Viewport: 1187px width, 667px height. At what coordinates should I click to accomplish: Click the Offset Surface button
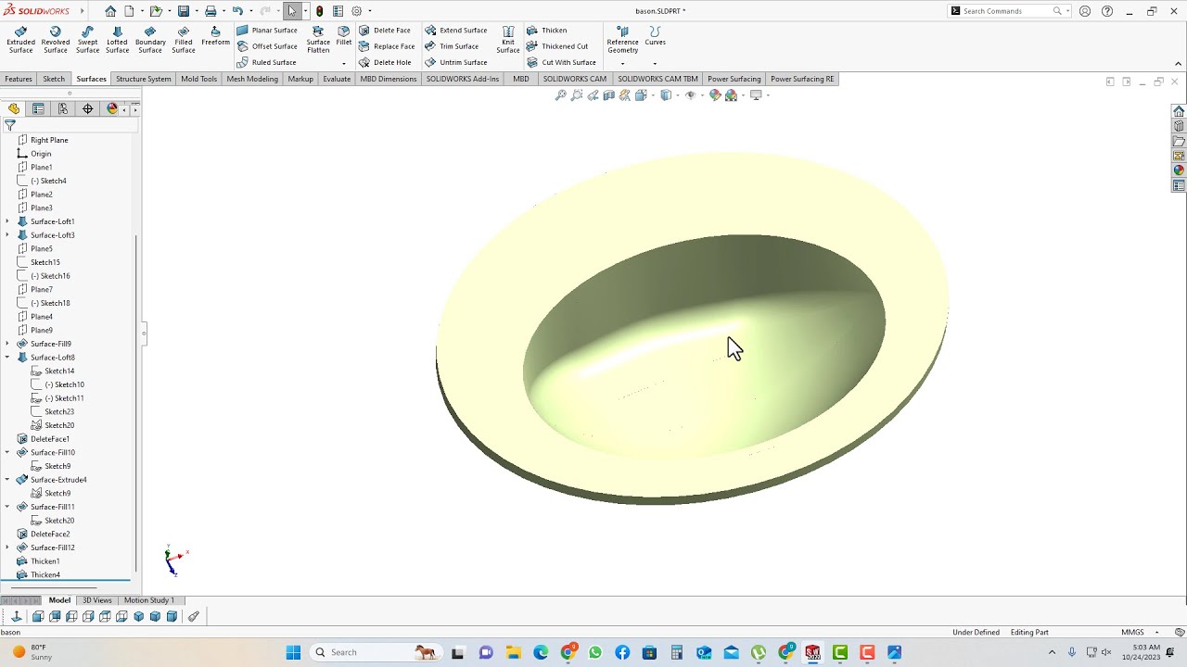pos(267,46)
